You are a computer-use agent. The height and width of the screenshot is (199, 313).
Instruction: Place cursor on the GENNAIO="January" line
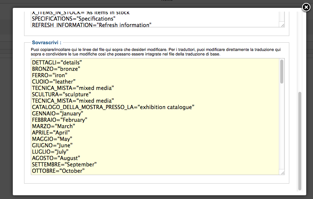click(x=56, y=114)
